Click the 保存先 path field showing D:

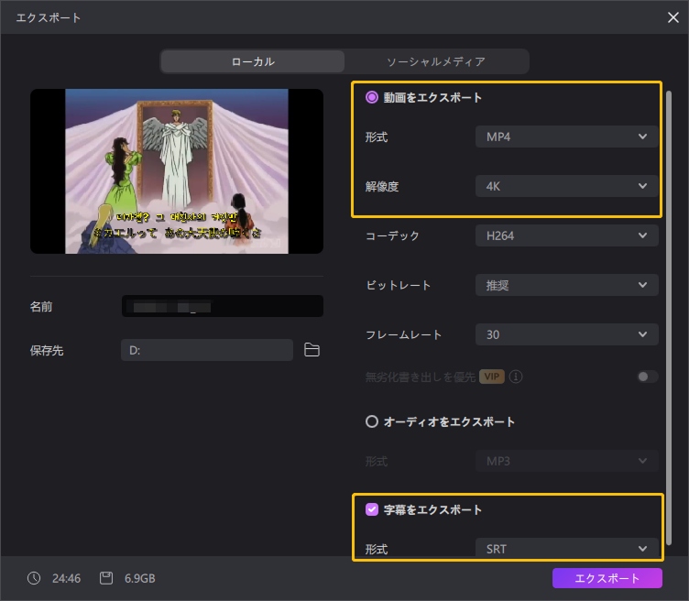point(207,350)
